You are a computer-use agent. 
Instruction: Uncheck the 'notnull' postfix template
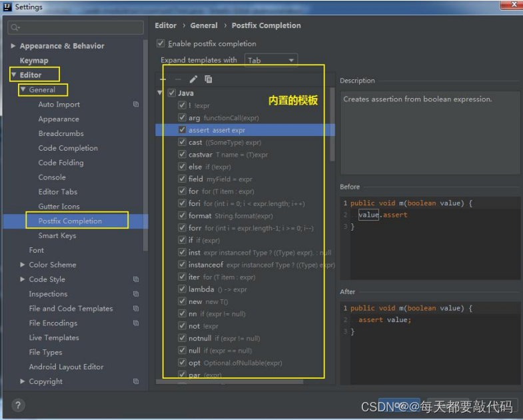[x=182, y=338]
